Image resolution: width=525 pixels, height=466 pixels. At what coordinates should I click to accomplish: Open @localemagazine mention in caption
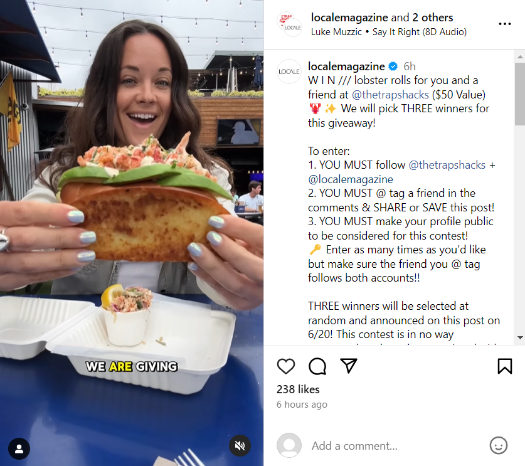pos(351,179)
